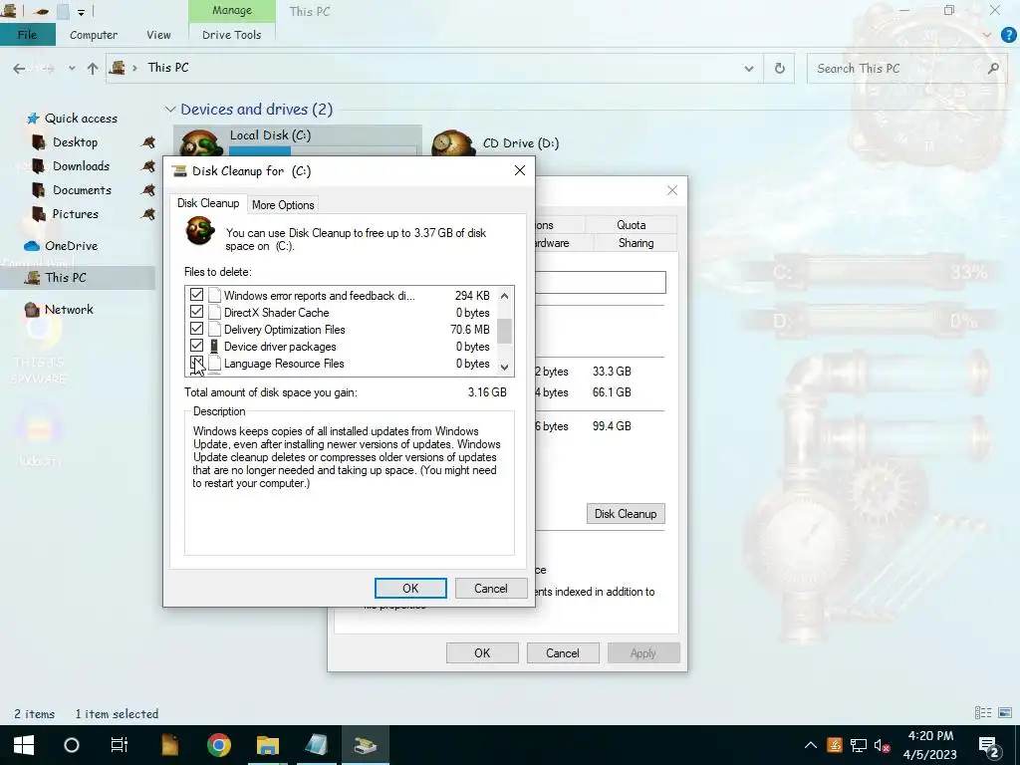Open Cortana search circle

tap(72, 745)
